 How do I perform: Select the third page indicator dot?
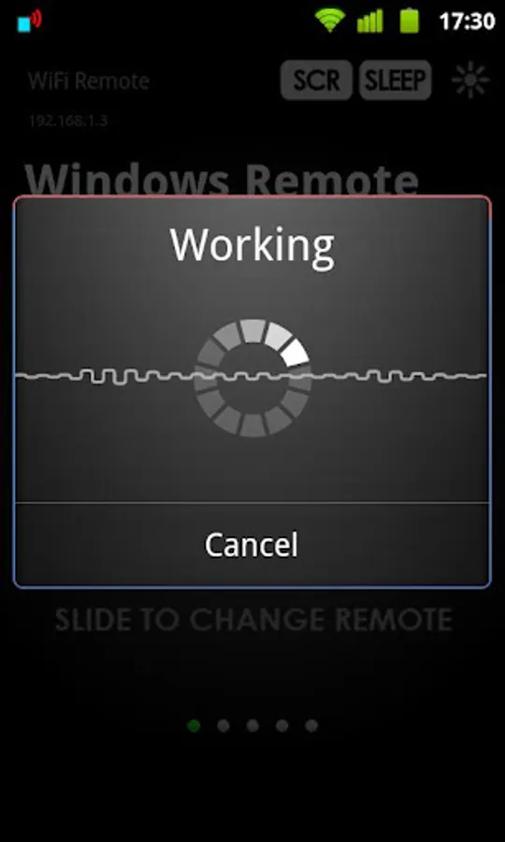(252, 726)
